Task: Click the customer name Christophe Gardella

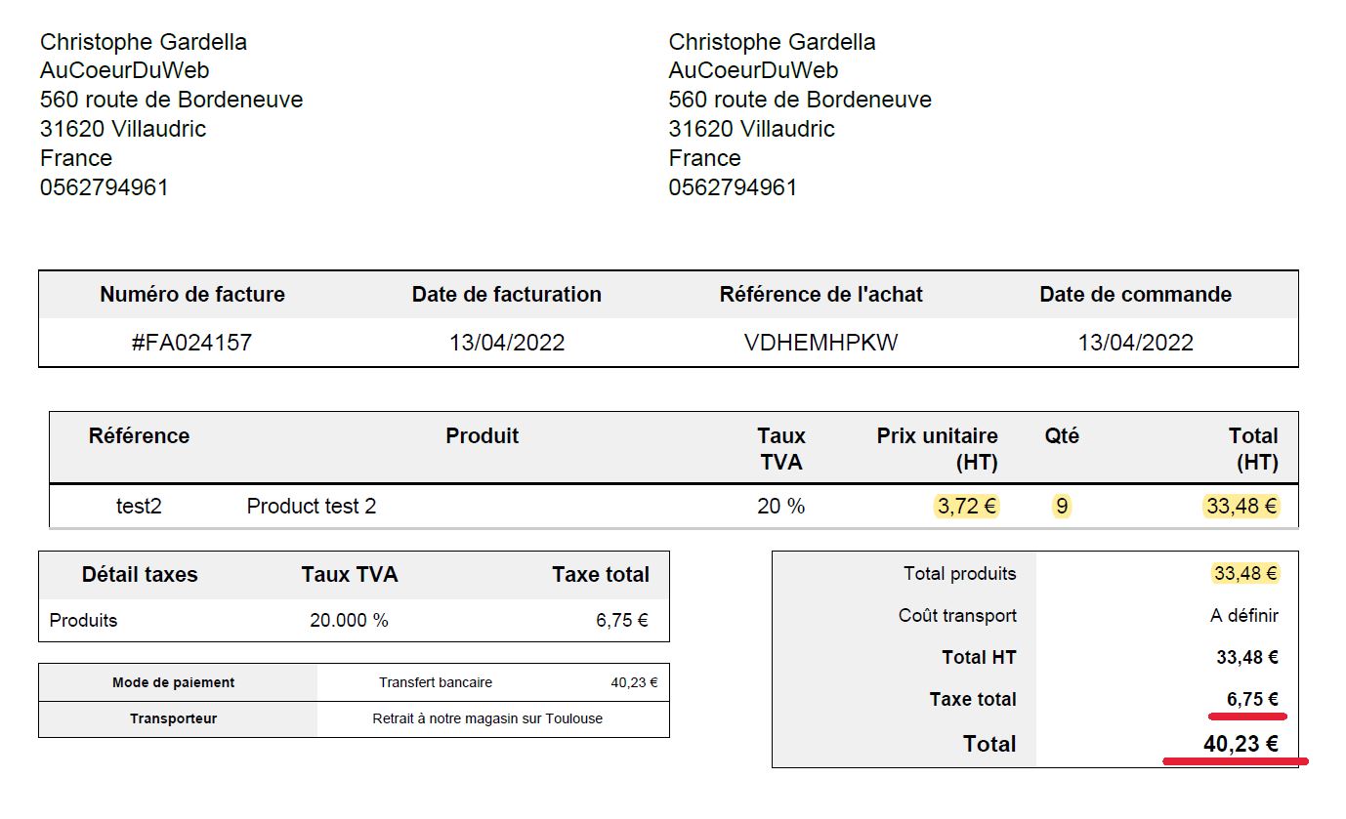Action: [x=144, y=41]
